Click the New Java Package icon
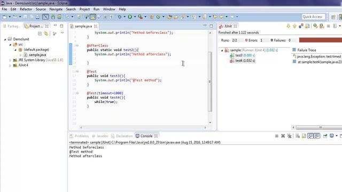This screenshot has height=192, width=342. coord(152,17)
